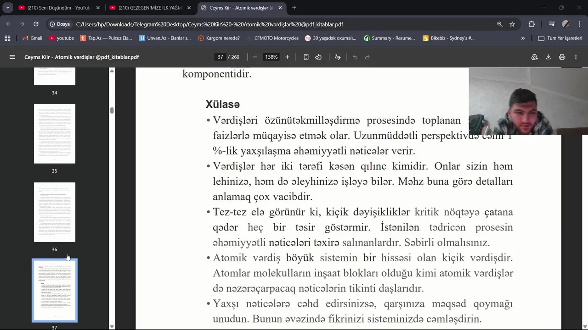Click the Dosya site info chip
This screenshot has width=588, height=330.
[x=60, y=24]
